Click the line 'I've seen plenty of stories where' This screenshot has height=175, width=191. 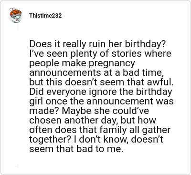[100, 54]
